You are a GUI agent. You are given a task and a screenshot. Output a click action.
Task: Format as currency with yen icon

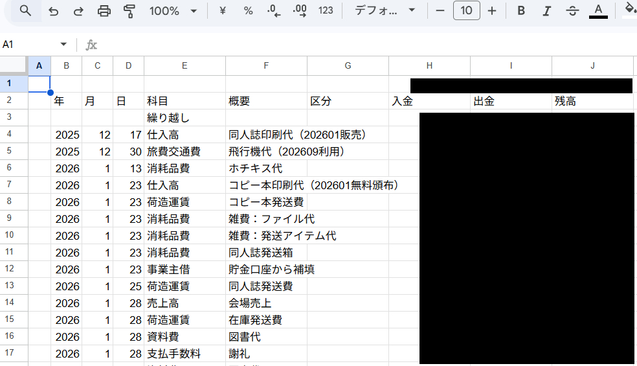click(x=223, y=11)
